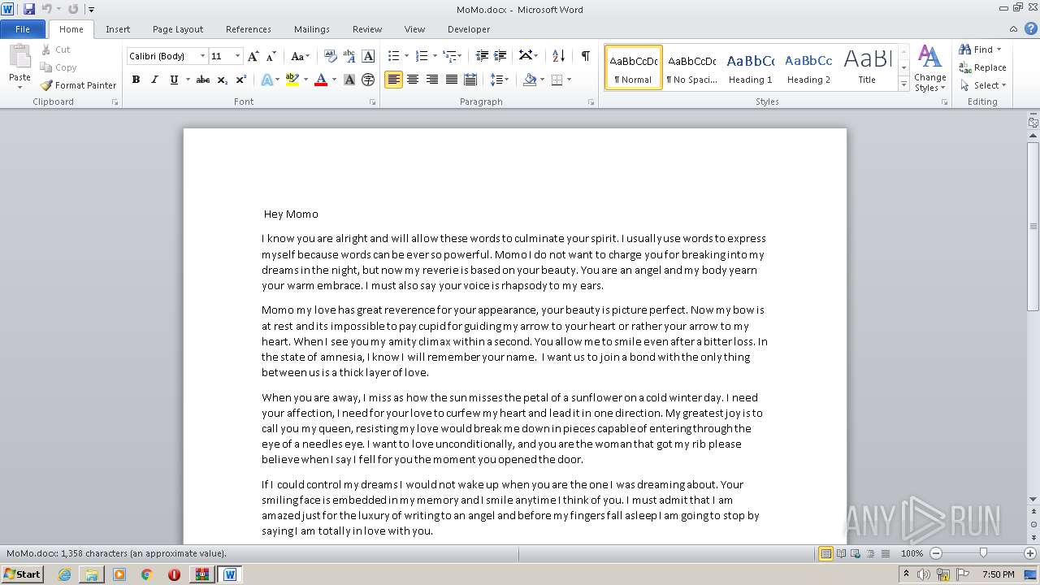Select the Format Painter tool
Image resolution: width=1040 pixels, height=585 pixels.
(x=78, y=85)
